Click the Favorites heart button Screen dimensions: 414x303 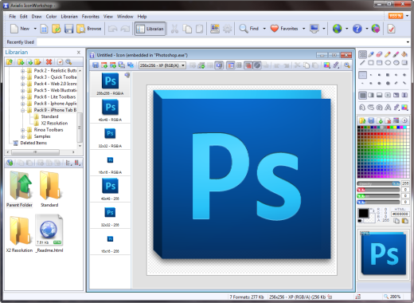coord(284,28)
